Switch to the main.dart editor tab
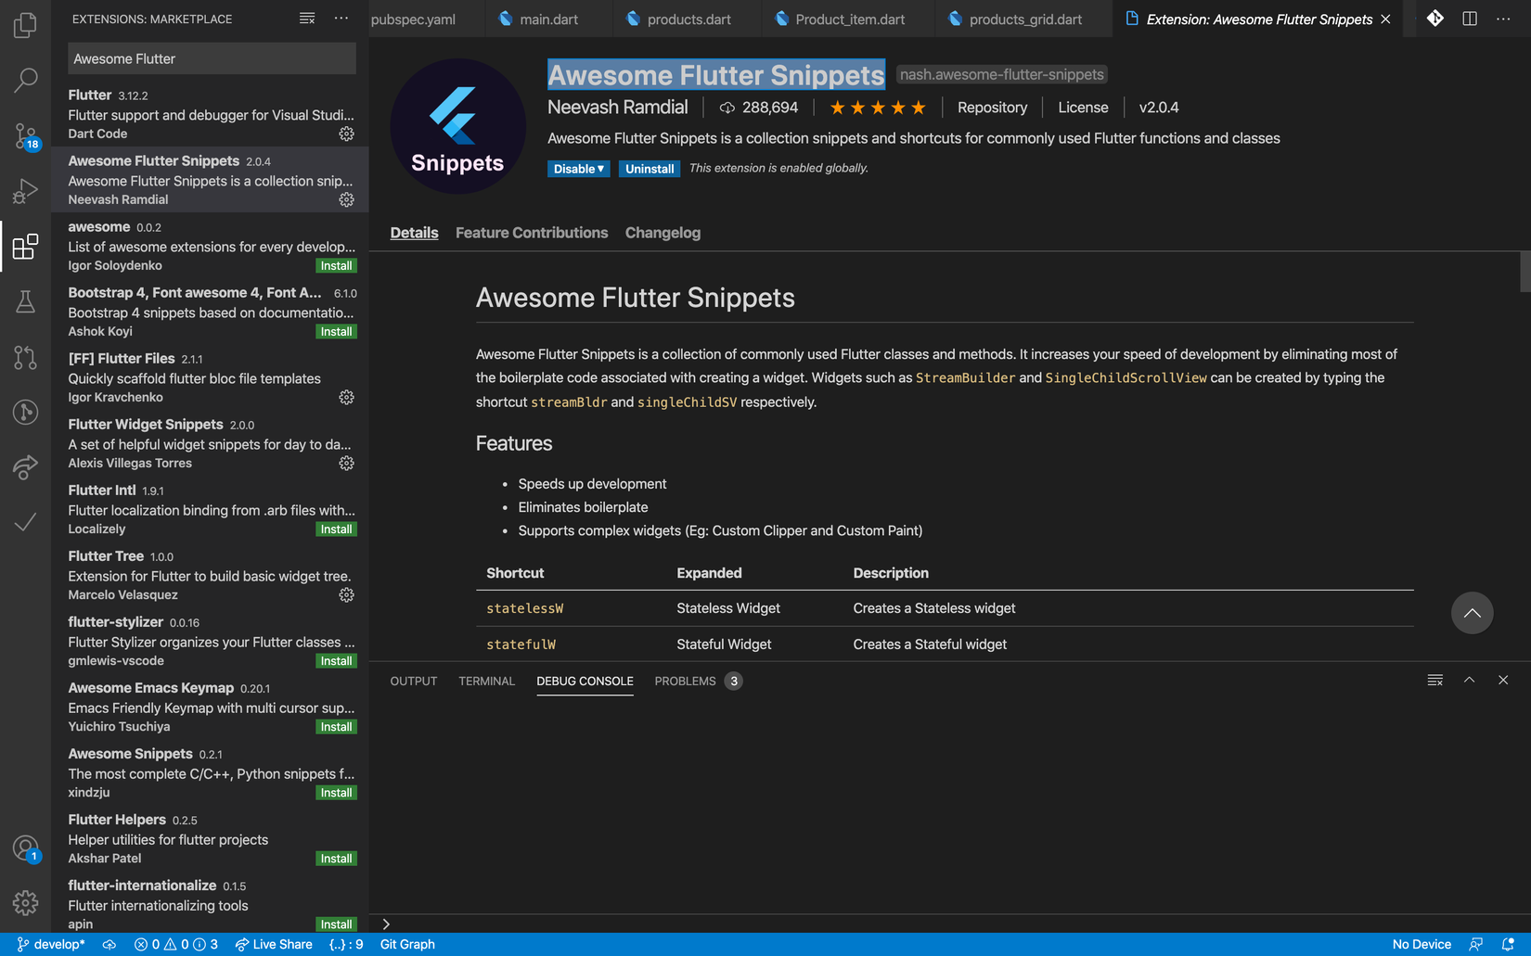Screen dimensions: 1531x956 [x=548, y=19]
